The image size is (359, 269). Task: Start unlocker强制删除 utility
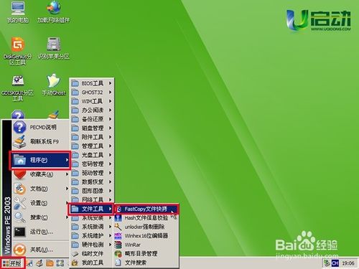point(146,227)
